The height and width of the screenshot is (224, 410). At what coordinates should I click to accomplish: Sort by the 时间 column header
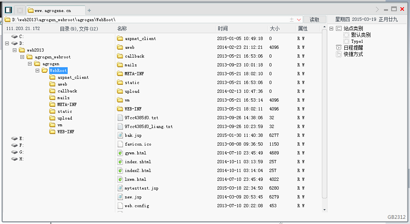click(x=223, y=28)
